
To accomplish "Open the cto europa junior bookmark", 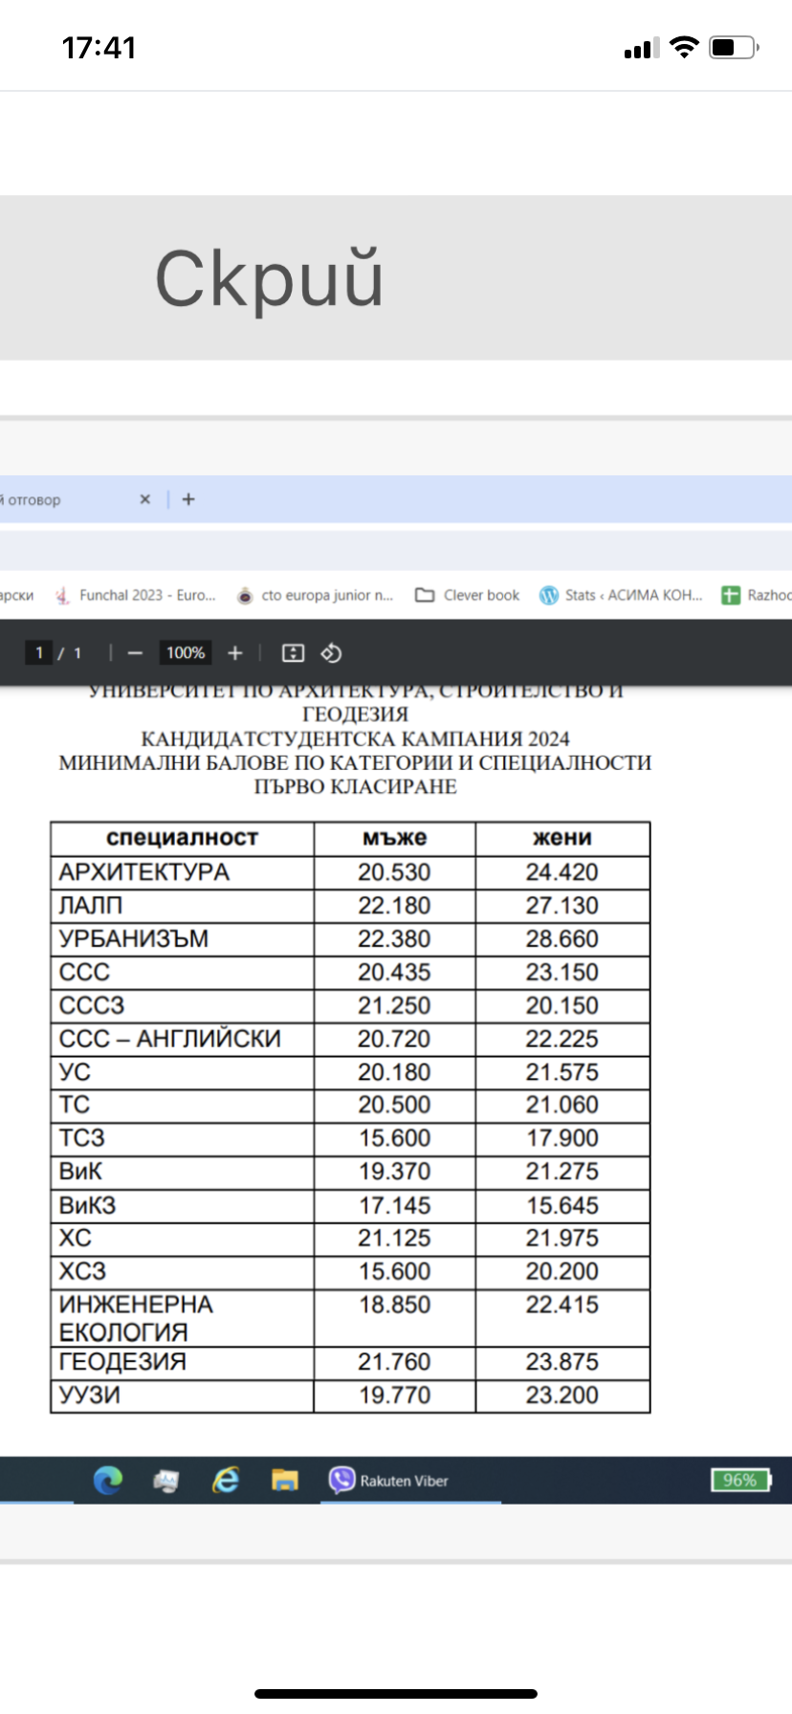I will (x=316, y=595).
